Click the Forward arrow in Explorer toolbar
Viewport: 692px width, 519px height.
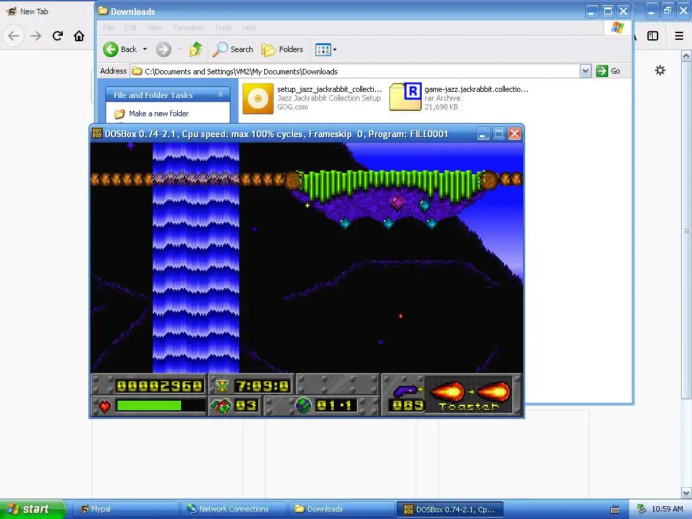click(x=164, y=49)
